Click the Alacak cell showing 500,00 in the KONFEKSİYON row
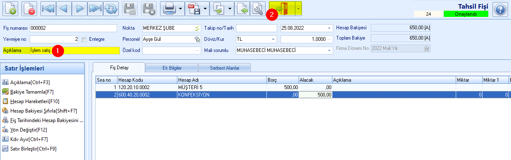The height and width of the screenshot is (160, 511). click(316, 94)
